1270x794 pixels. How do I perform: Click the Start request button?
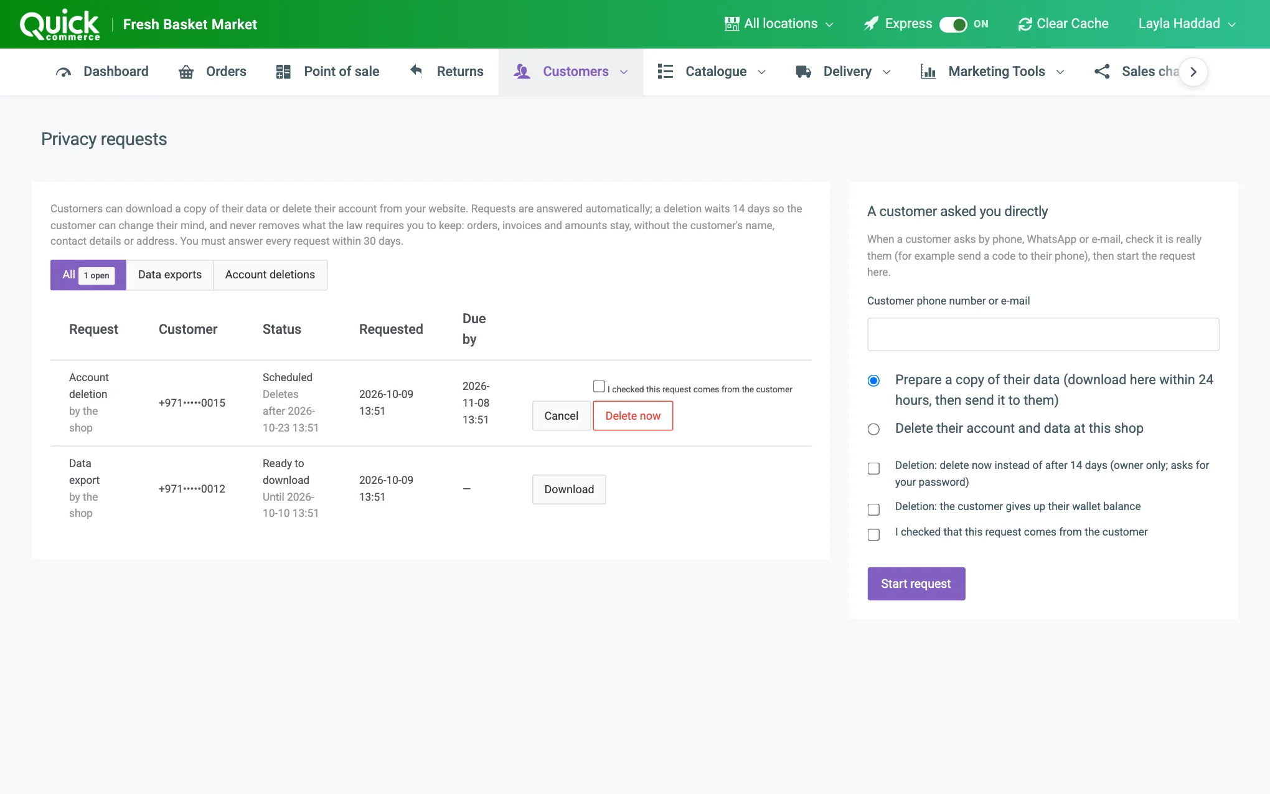[x=916, y=584]
